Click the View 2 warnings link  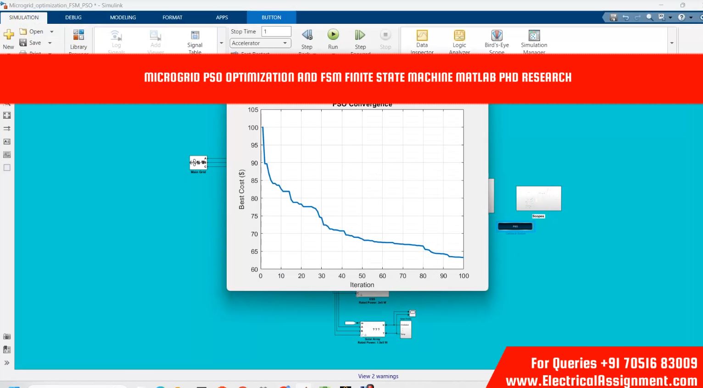pos(378,376)
